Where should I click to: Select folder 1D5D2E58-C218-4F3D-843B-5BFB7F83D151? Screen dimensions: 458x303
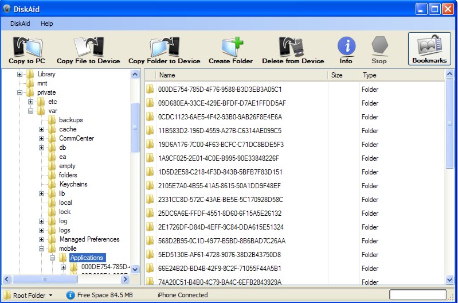point(220,172)
